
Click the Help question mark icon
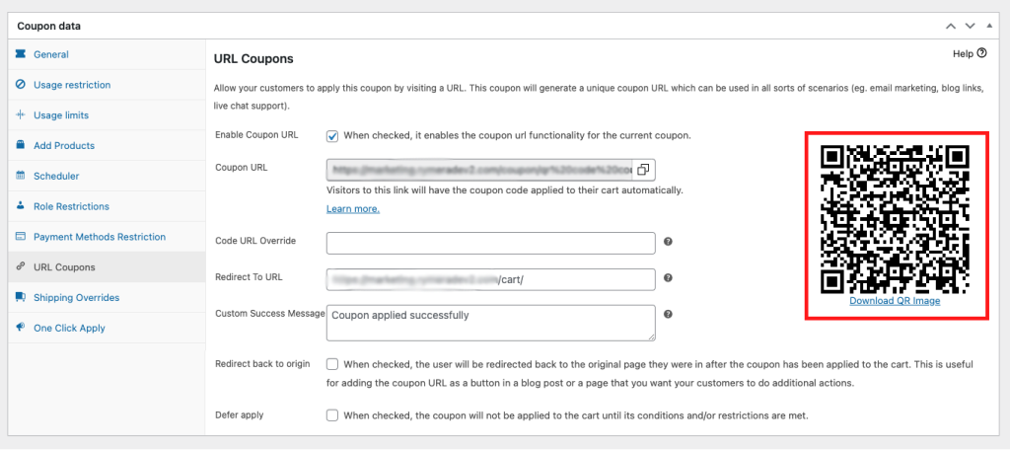coord(981,53)
